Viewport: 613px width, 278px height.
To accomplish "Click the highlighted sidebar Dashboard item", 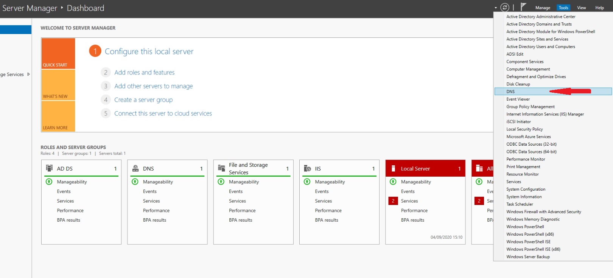I will (16, 30).
